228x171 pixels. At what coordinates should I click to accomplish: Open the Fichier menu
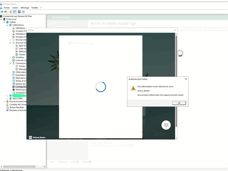[x=7, y=8]
